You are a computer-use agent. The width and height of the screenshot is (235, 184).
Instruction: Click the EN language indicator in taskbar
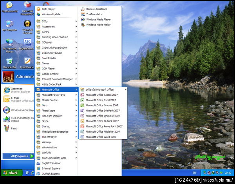[x=194, y=173]
